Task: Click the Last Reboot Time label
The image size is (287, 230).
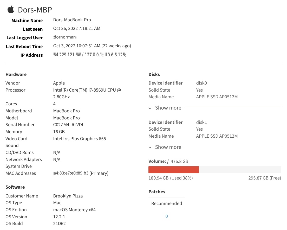Action: 24,47
